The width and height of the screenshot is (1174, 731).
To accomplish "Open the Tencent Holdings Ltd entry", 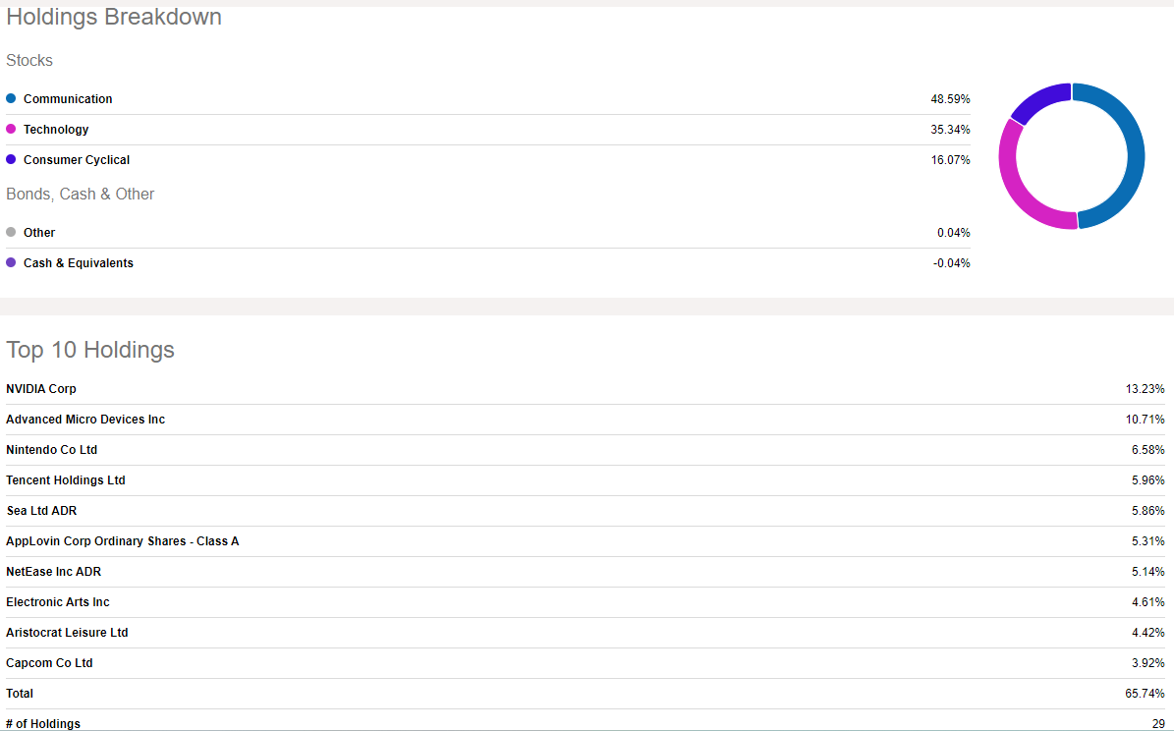I will tap(66, 480).
